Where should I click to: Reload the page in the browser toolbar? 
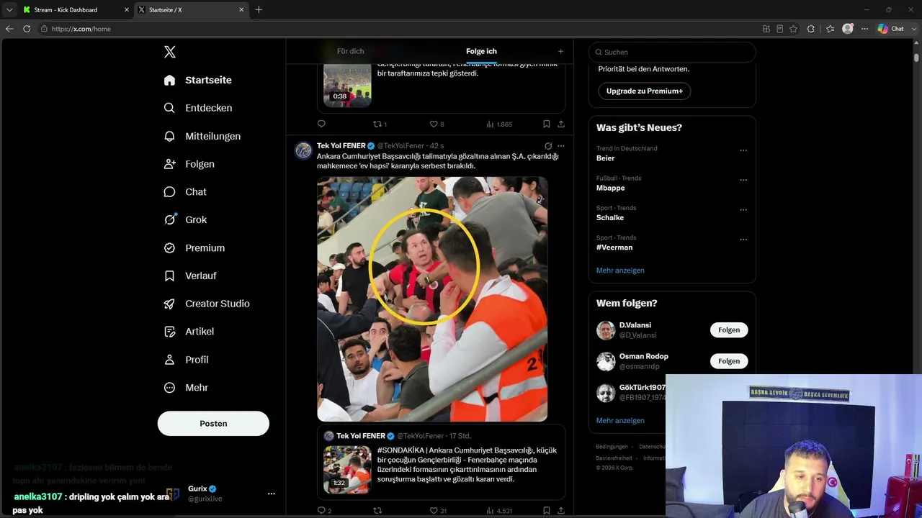point(27,29)
